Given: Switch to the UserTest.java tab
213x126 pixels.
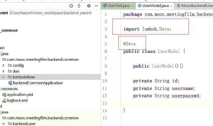Looking at the screenshot, I should [x=118, y=6].
